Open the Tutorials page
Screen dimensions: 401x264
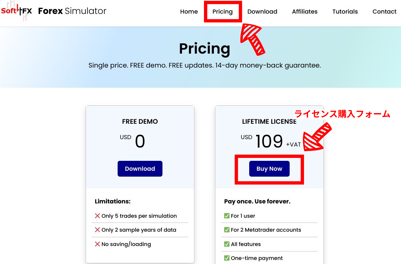point(345,11)
